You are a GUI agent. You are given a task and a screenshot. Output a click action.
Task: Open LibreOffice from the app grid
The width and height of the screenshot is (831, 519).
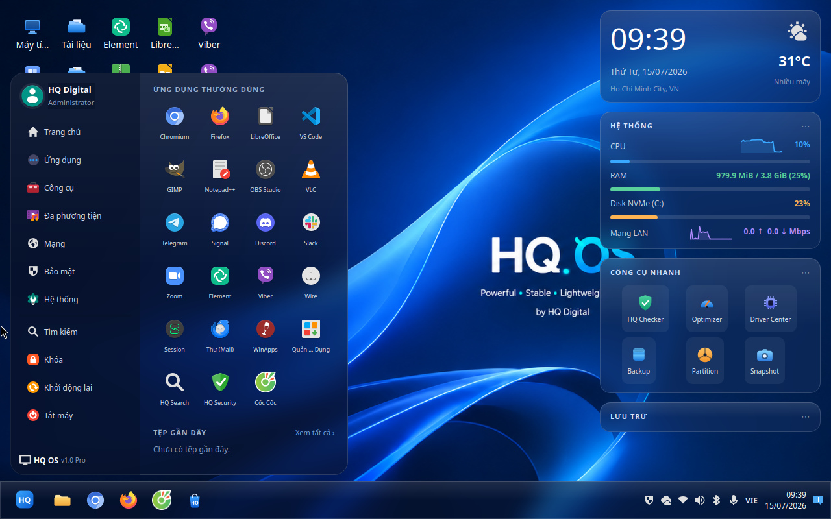point(266,123)
